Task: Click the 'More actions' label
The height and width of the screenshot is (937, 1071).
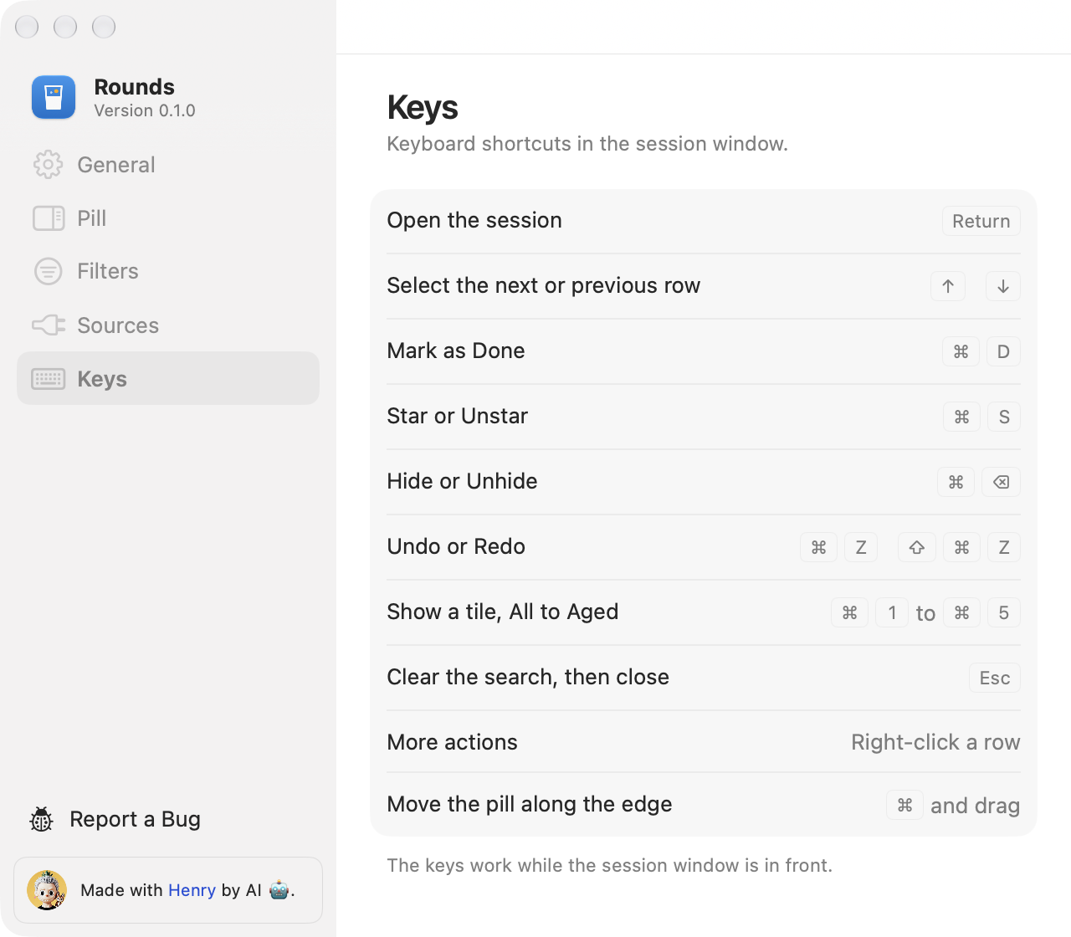Action: (x=452, y=742)
